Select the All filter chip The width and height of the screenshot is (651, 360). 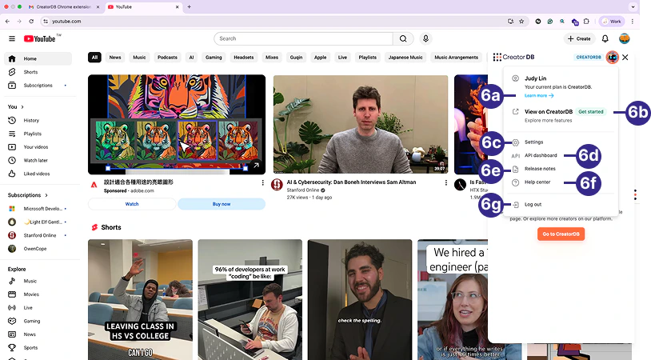[x=94, y=58]
